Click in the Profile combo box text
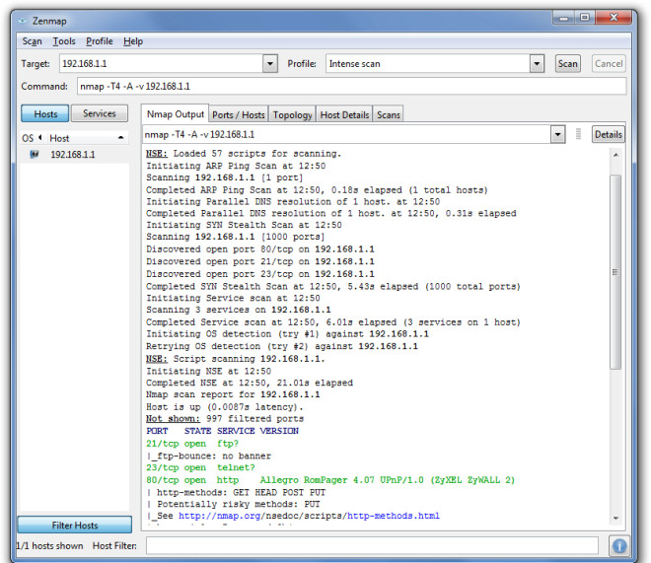Screen dimensions: 651x563 428,64
